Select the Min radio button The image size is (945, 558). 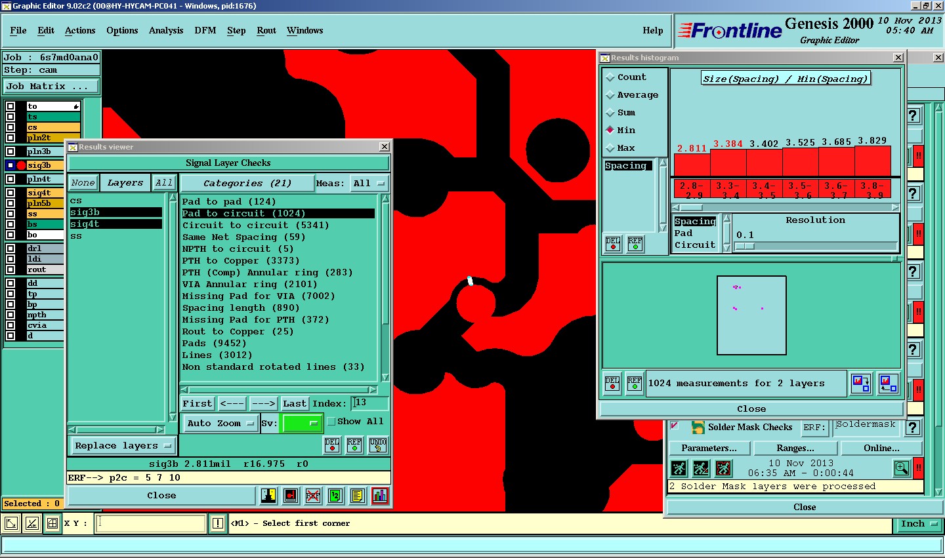click(610, 130)
